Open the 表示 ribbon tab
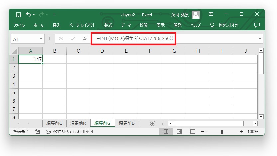Image resolution: width=277 pixels, height=156 pixels. point(160,25)
